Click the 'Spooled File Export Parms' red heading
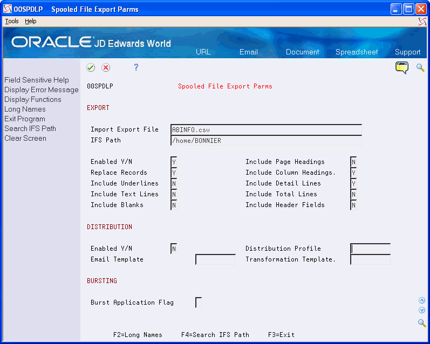Image resolution: width=430 pixels, height=344 pixels. pos(225,86)
